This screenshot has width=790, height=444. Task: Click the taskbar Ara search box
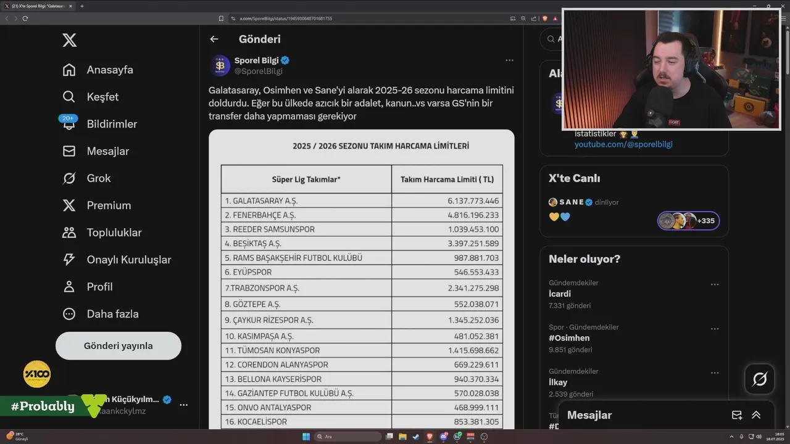[x=347, y=437]
